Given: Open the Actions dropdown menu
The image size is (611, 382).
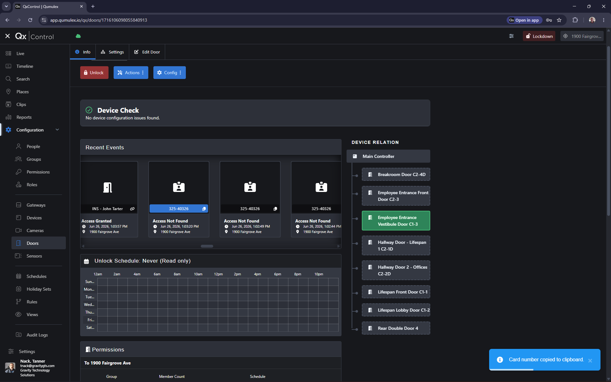Looking at the screenshot, I should click(x=131, y=73).
